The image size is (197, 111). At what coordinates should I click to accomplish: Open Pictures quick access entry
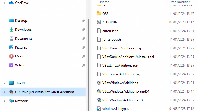[x=21, y=47]
